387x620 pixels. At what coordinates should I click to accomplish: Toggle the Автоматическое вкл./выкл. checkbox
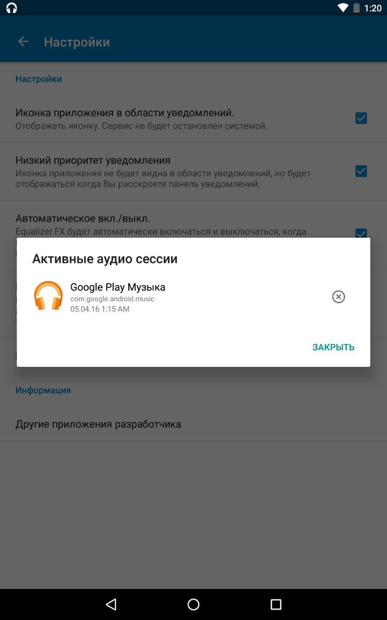[x=361, y=233]
